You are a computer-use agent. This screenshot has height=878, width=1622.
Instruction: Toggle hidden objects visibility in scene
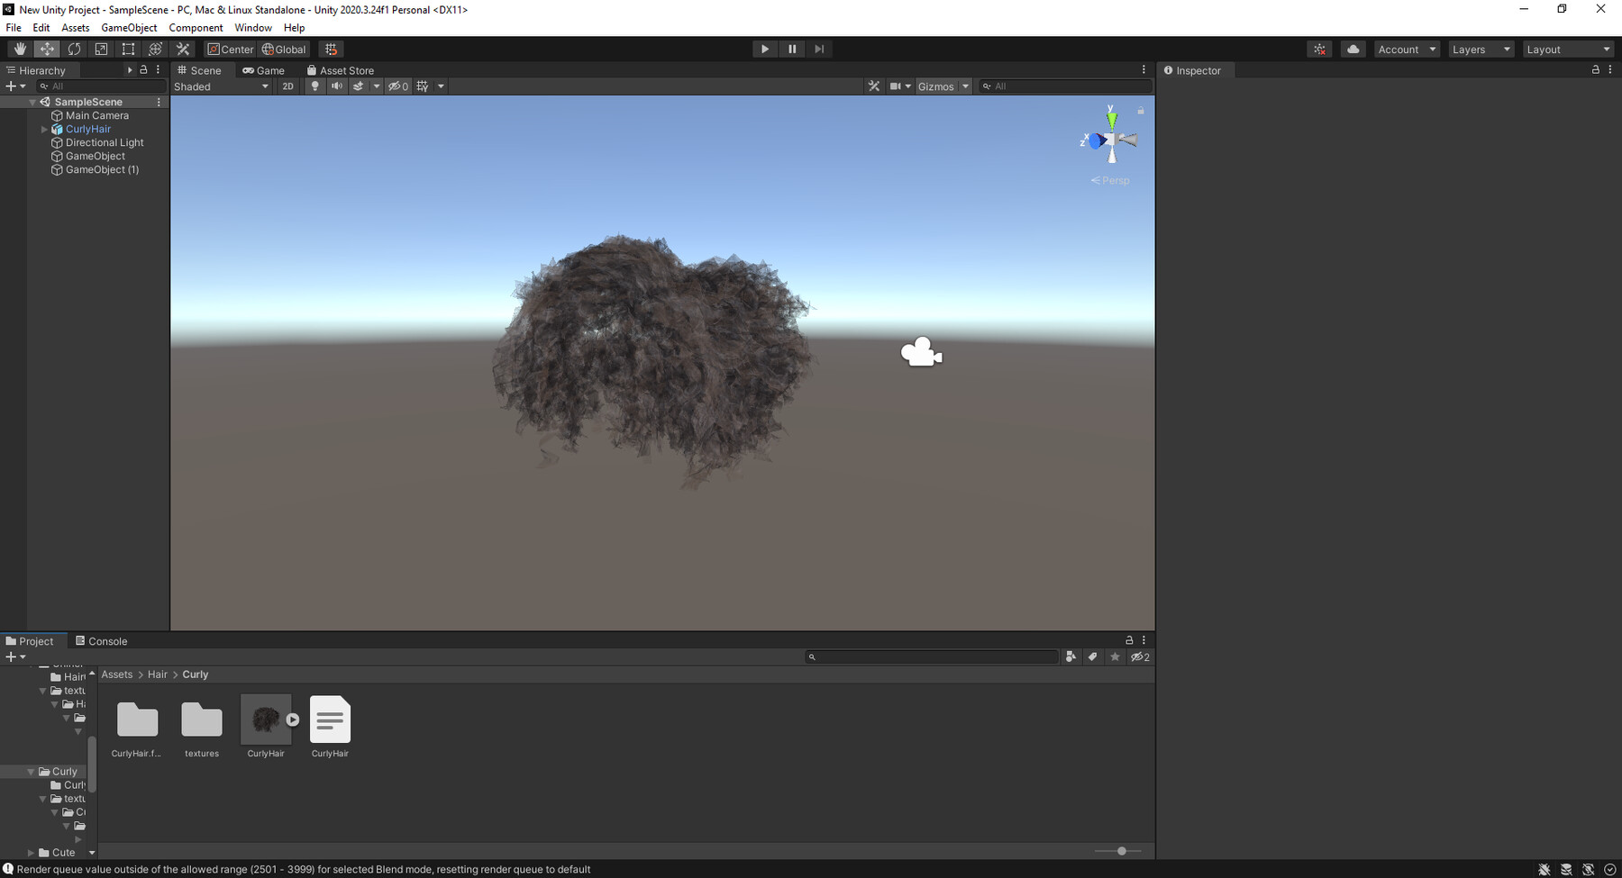[x=398, y=86]
